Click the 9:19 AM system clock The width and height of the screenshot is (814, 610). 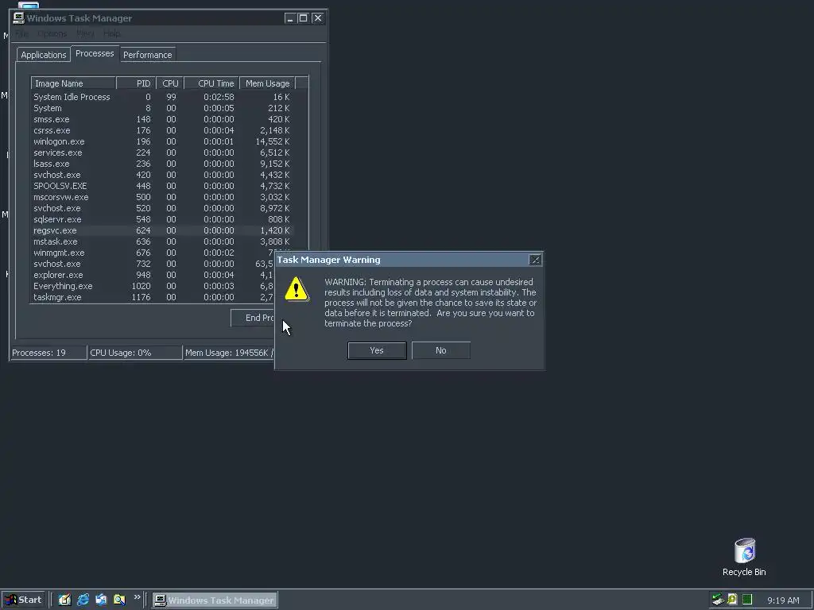pos(783,600)
